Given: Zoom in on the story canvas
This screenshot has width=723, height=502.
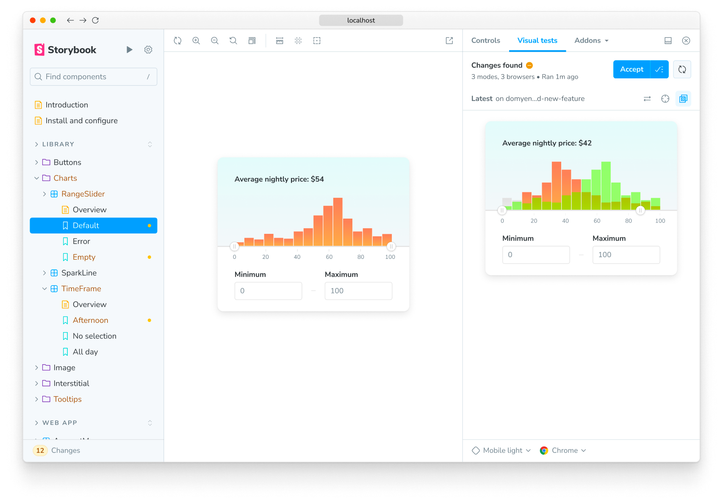Looking at the screenshot, I should (x=196, y=41).
